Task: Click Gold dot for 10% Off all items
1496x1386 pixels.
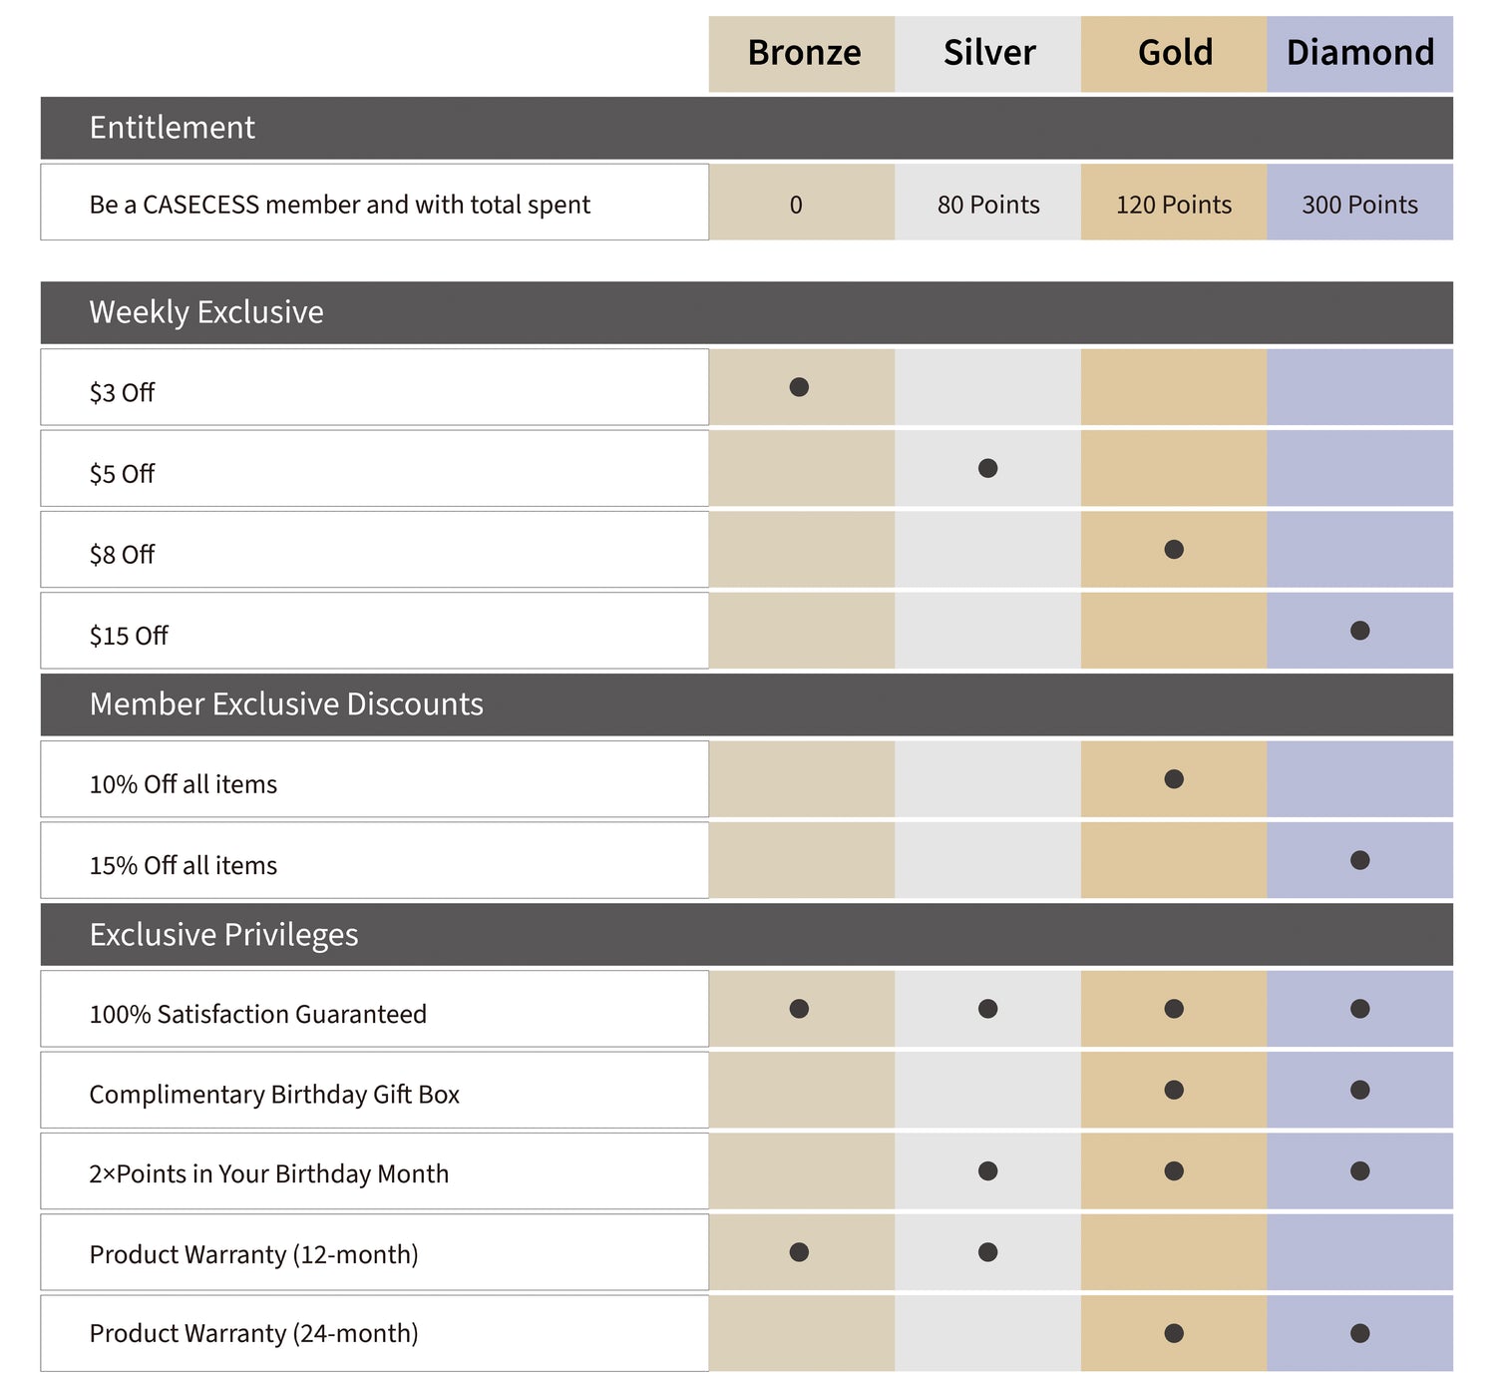Action: tap(1174, 779)
